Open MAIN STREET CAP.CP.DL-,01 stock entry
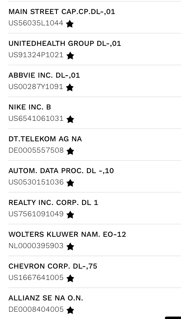The height and width of the screenshot is (319, 181). [x=62, y=12]
